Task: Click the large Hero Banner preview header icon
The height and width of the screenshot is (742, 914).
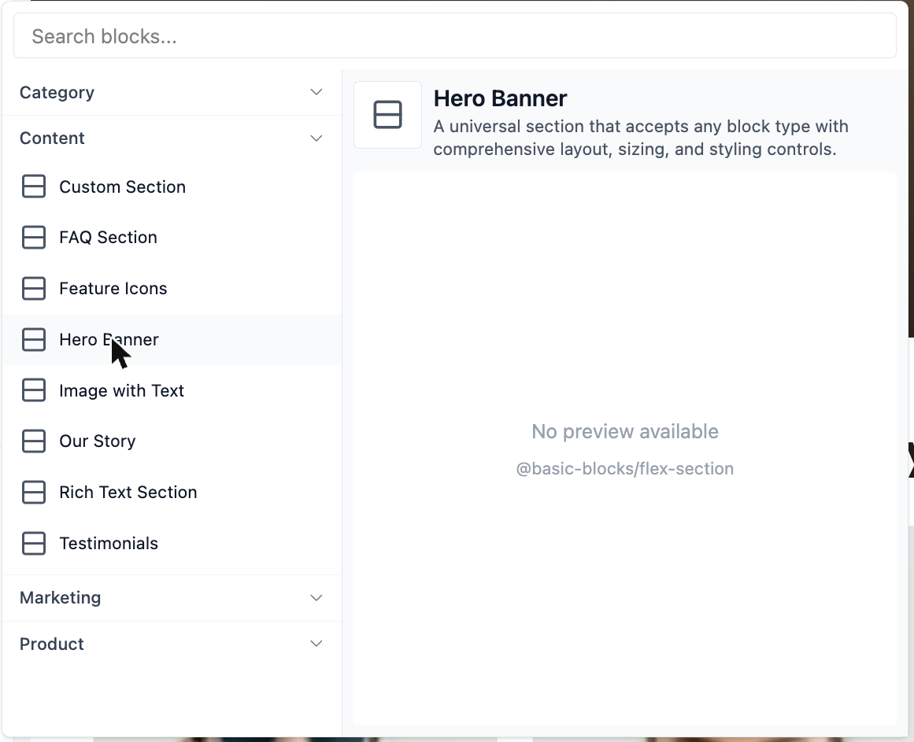Action: [387, 115]
